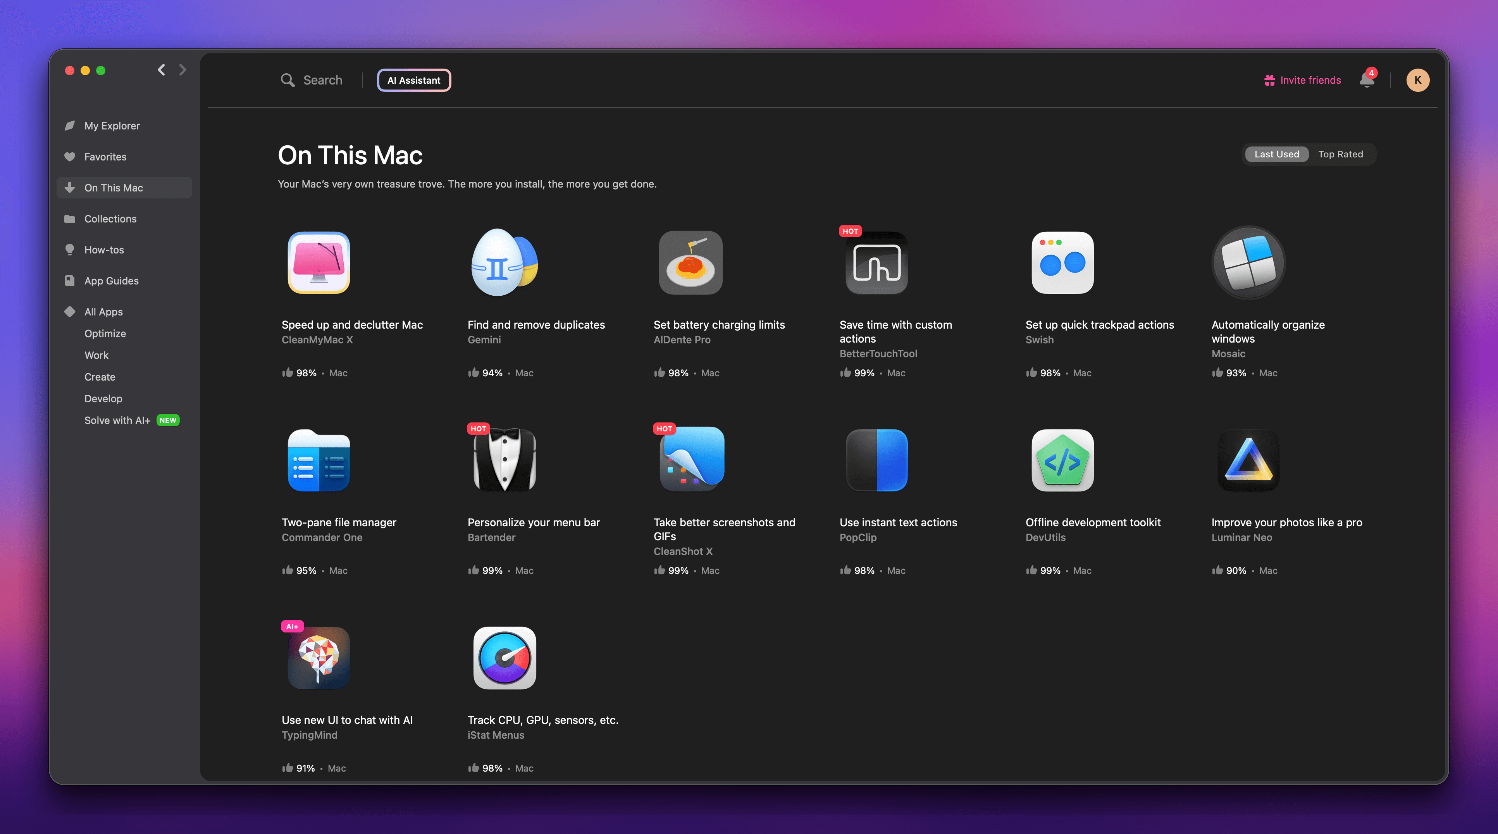The image size is (1498, 834).
Task: Open Solve with AI+ category
Action: (x=117, y=420)
